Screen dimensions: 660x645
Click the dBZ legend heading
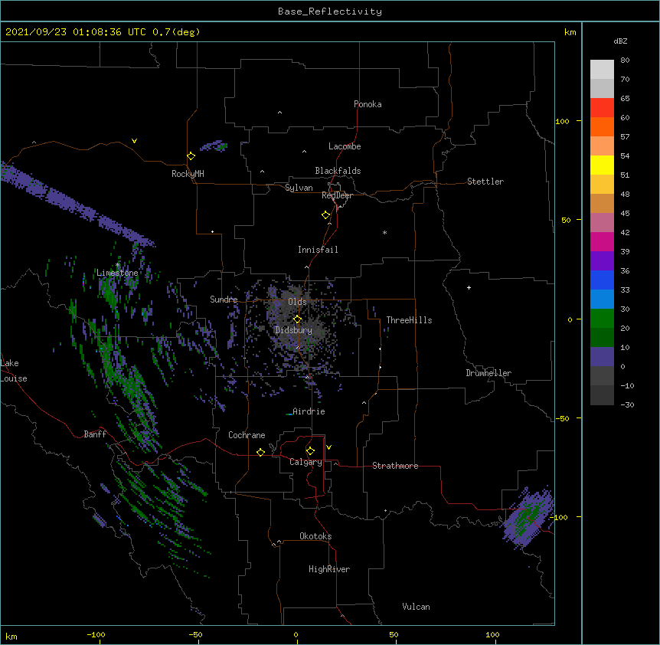tap(620, 41)
